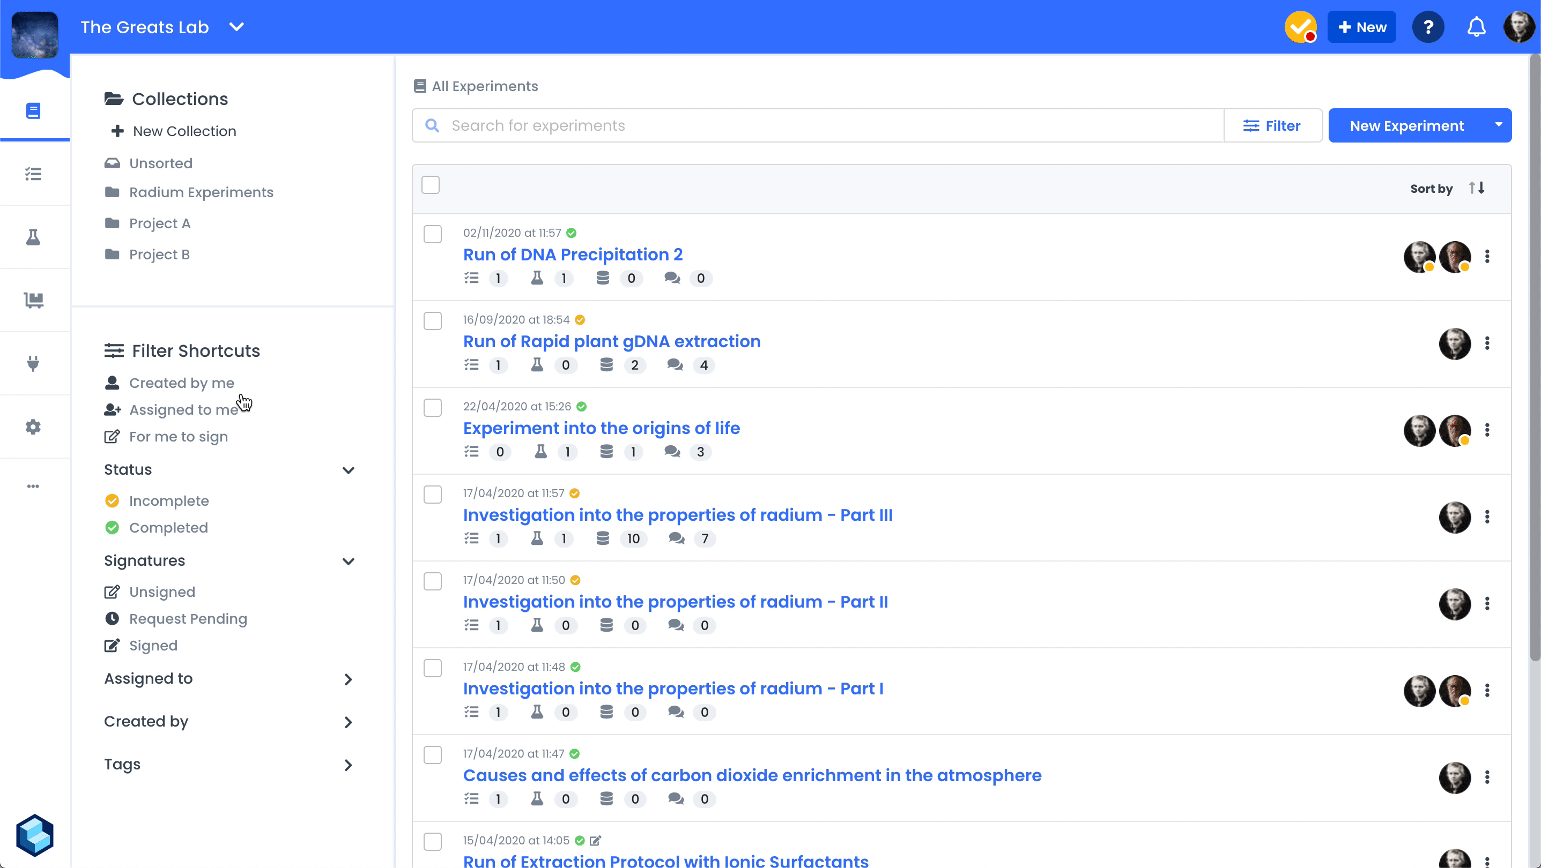Open the notifications bell
Viewport: 1541px width, 868px height.
(x=1476, y=27)
